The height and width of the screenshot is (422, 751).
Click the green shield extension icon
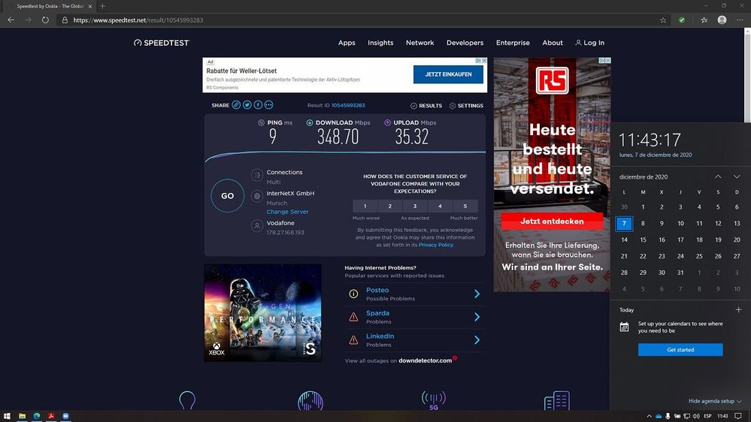682,20
